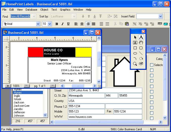Viewport: 171px width, 132px height.
Task: Click the ungroup objects icon
Action: coord(140,24)
